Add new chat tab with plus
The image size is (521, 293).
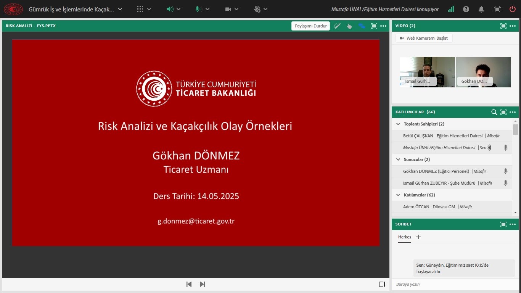[x=418, y=237]
